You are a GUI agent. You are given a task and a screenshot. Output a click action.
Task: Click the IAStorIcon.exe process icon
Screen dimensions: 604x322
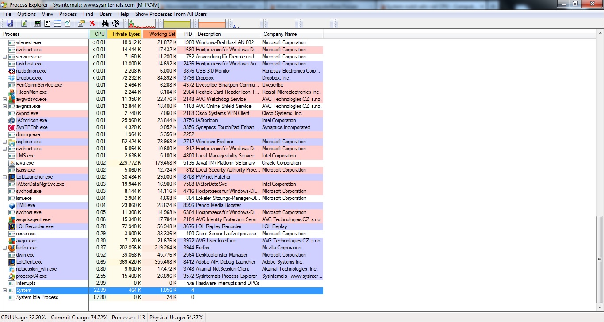(12, 120)
